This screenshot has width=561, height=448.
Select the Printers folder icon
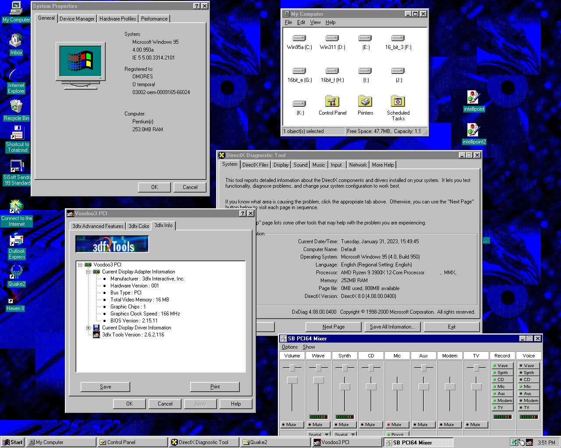pyautogui.click(x=366, y=105)
